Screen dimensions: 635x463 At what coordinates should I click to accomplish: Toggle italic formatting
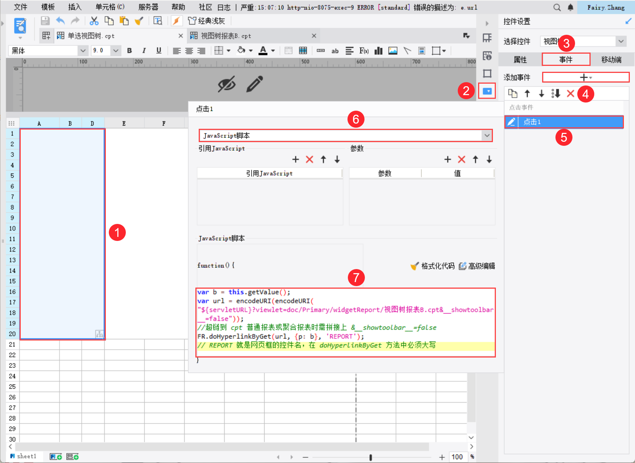click(x=144, y=51)
